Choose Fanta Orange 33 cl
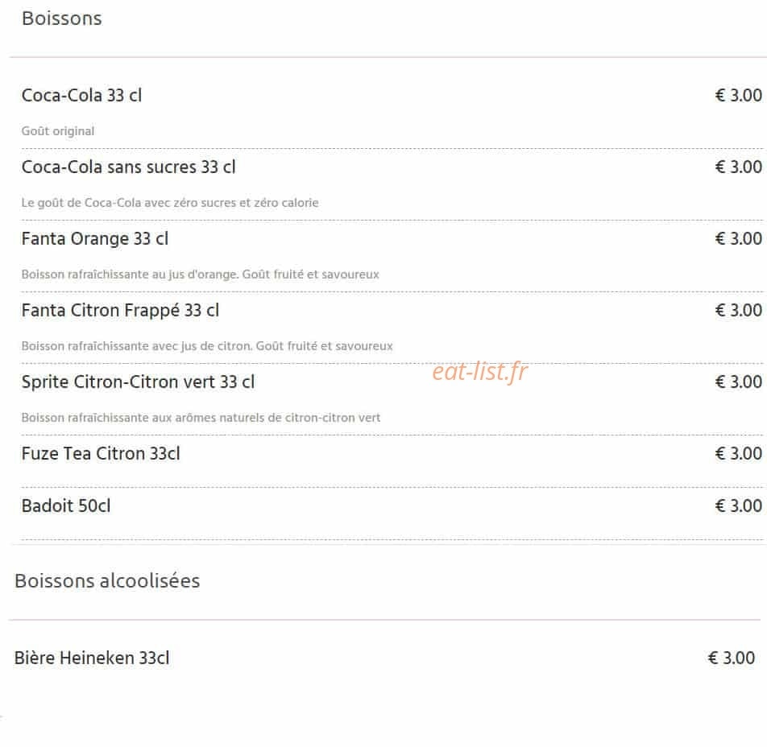This screenshot has width=767, height=747. coord(95,239)
